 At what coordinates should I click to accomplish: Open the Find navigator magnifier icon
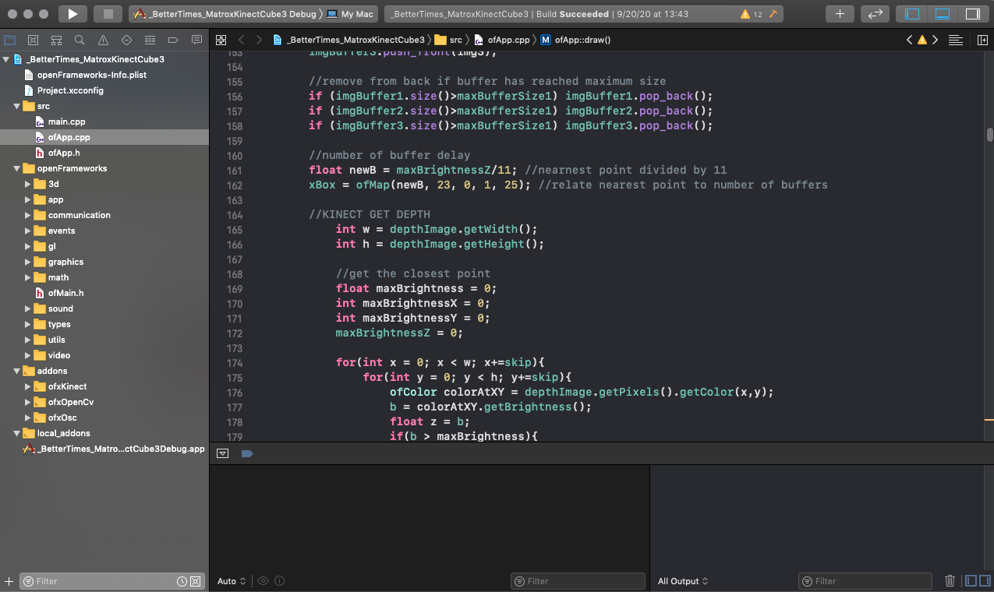point(80,40)
